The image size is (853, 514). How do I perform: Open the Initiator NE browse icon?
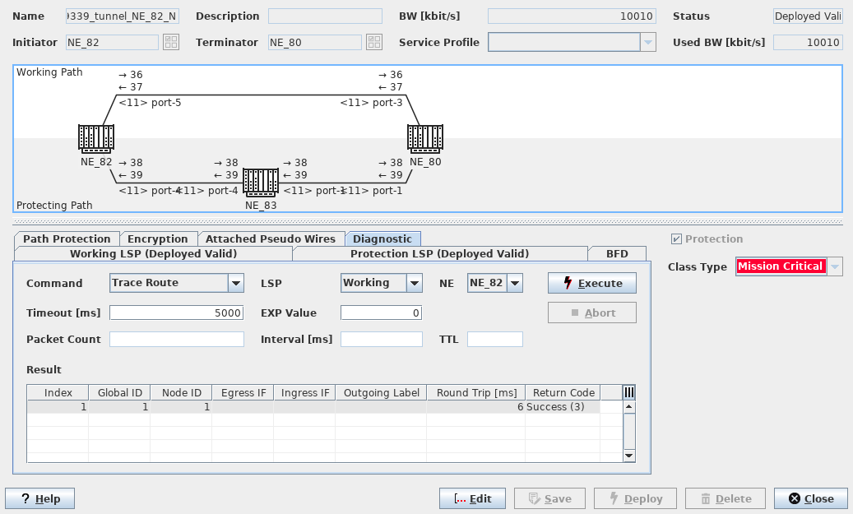click(170, 43)
